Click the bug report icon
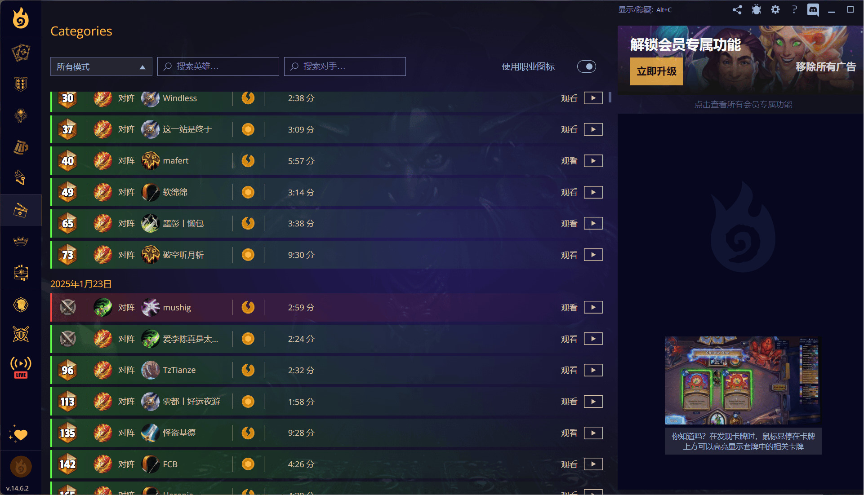This screenshot has height=495, width=864. tap(757, 9)
